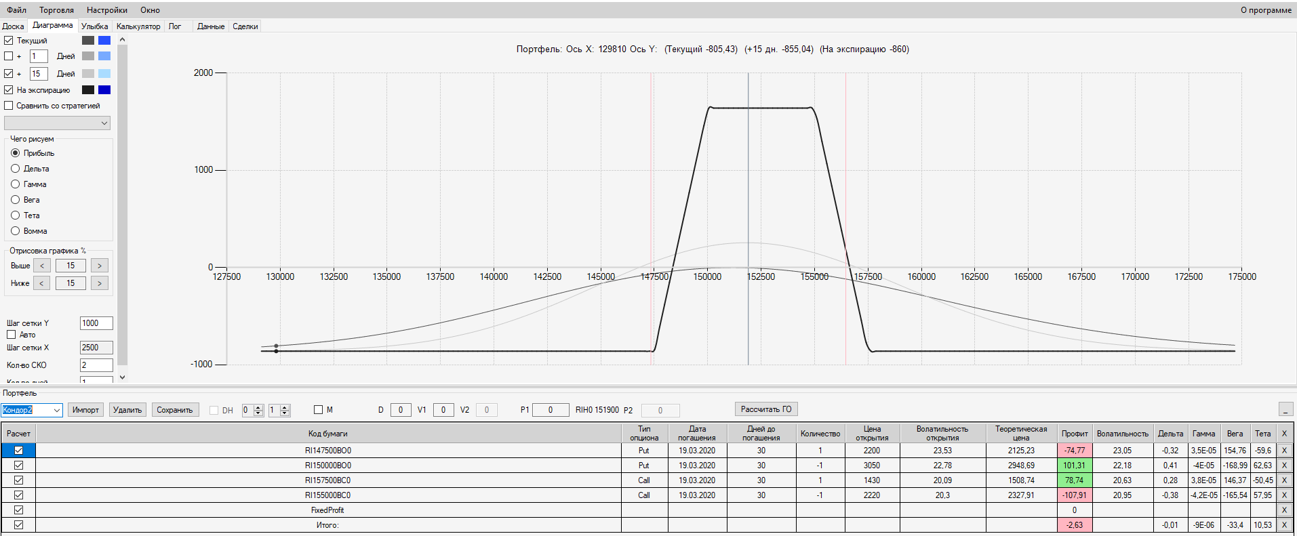Toggle the Текущий curve checkbox
The image size is (1297, 536).
pyautogui.click(x=9, y=41)
